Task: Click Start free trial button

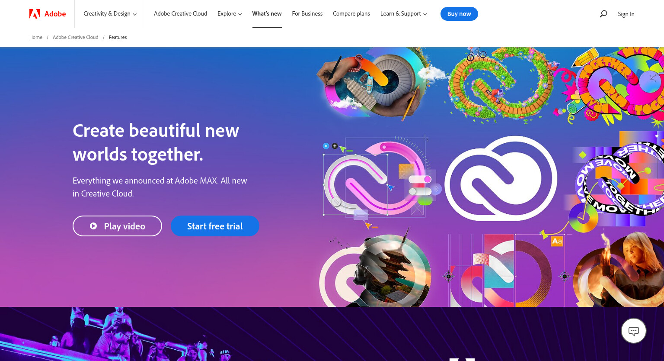Action: click(x=215, y=226)
